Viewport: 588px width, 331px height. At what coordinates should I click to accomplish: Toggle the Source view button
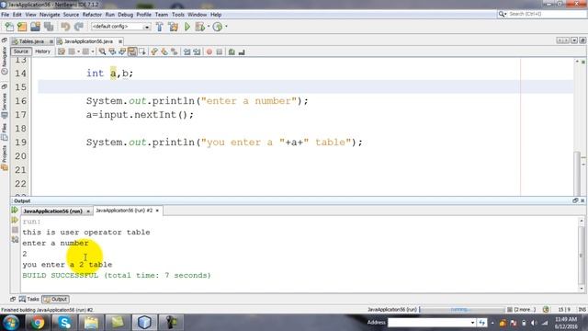tap(20, 51)
